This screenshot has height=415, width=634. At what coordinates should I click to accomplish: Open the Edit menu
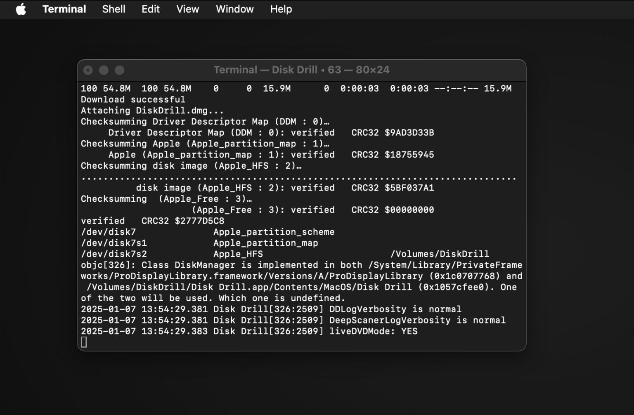click(150, 9)
